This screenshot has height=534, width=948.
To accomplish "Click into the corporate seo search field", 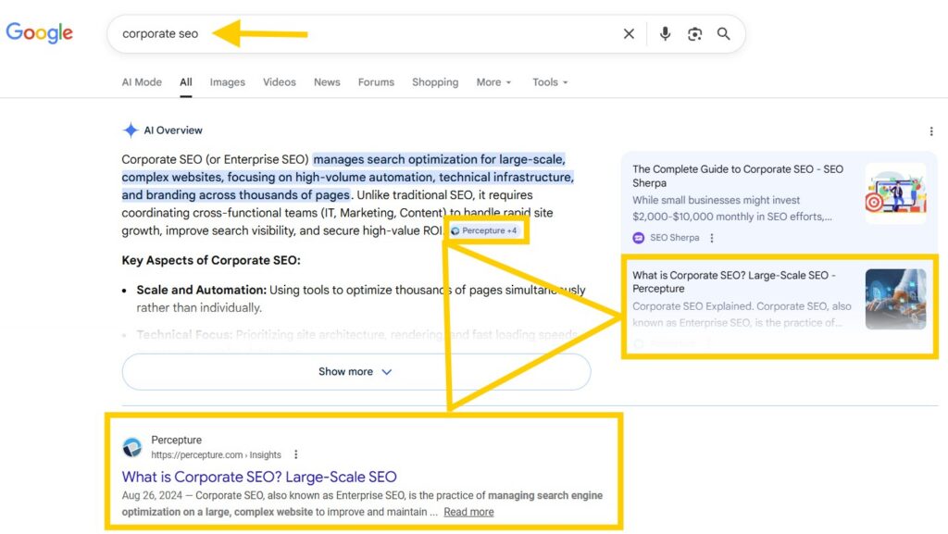I will coord(370,34).
